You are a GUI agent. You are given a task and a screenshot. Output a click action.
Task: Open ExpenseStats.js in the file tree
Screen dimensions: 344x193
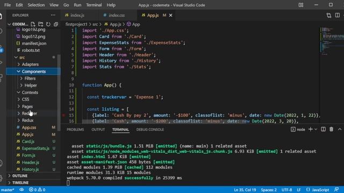[x=35, y=149]
